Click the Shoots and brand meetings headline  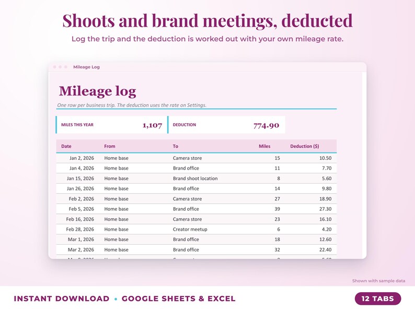[x=207, y=20]
